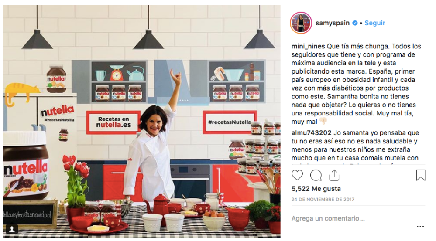
Task: Click the #recetasNutella sign in the photo
Action: 230,122
